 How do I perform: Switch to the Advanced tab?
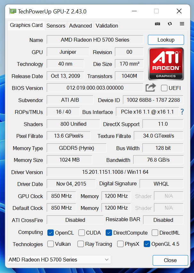click(x=80, y=26)
